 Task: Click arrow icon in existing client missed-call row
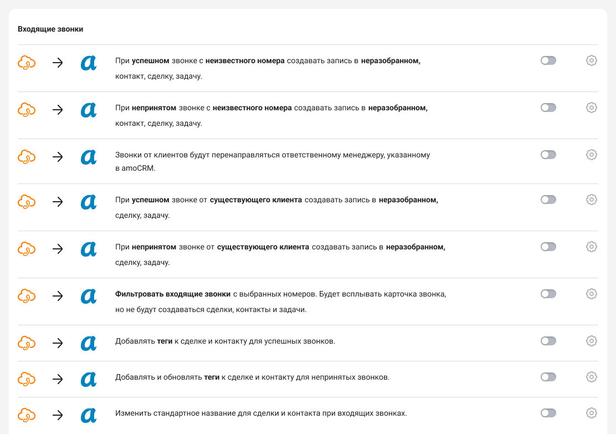click(x=58, y=249)
